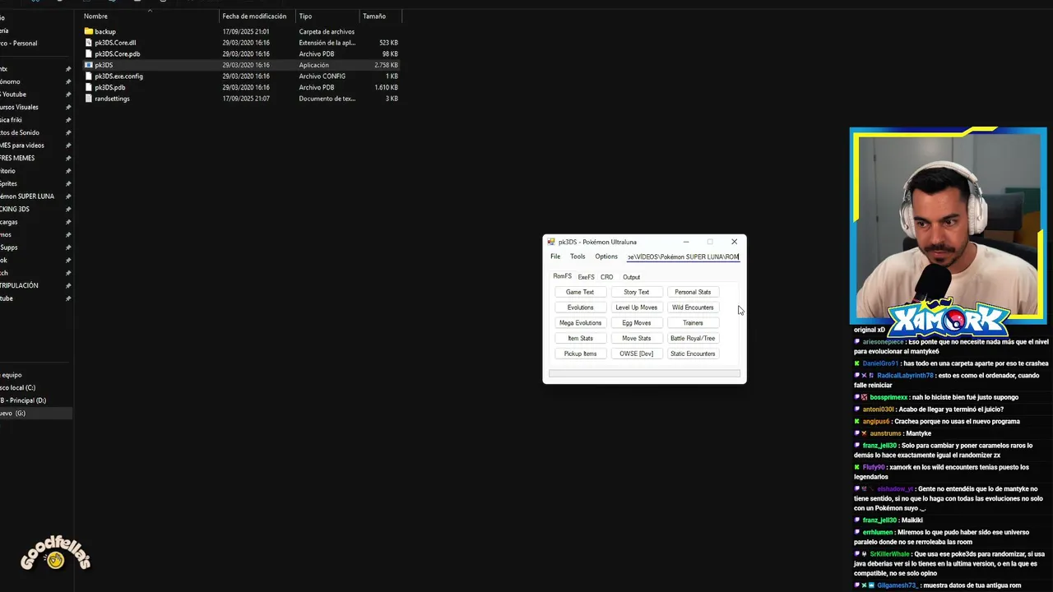The height and width of the screenshot is (592, 1053).
Task: Click the Mega Evolutions button
Action: (580, 323)
